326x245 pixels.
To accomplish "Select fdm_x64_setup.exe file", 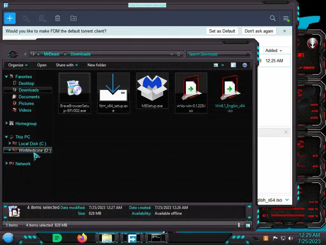I will click(x=113, y=93).
